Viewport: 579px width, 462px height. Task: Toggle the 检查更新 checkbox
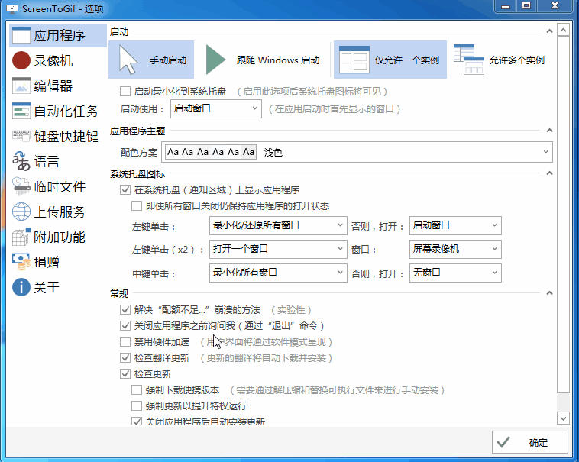[125, 374]
